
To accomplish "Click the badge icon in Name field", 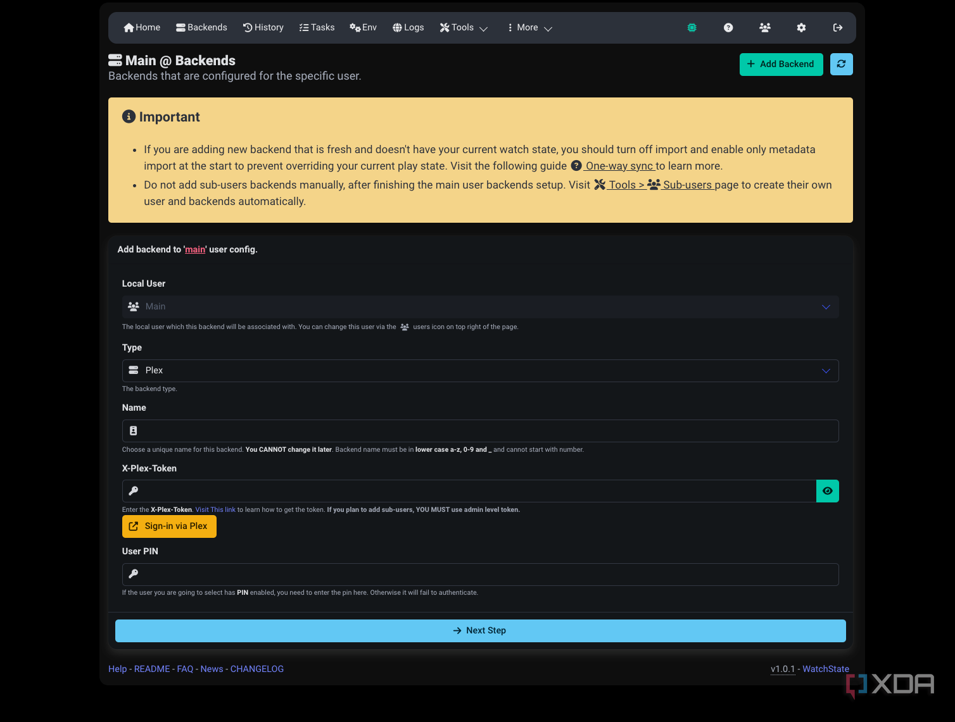I will pyautogui.click(x=134, y=431).
